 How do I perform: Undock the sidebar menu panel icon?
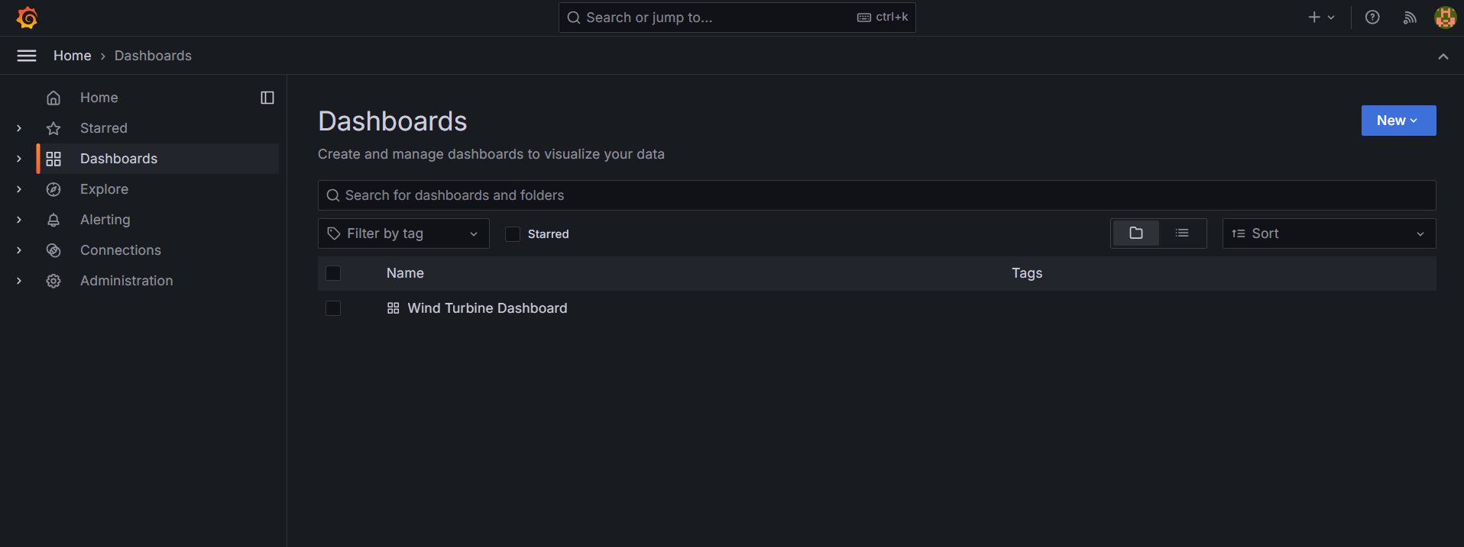tap(267, 98)
